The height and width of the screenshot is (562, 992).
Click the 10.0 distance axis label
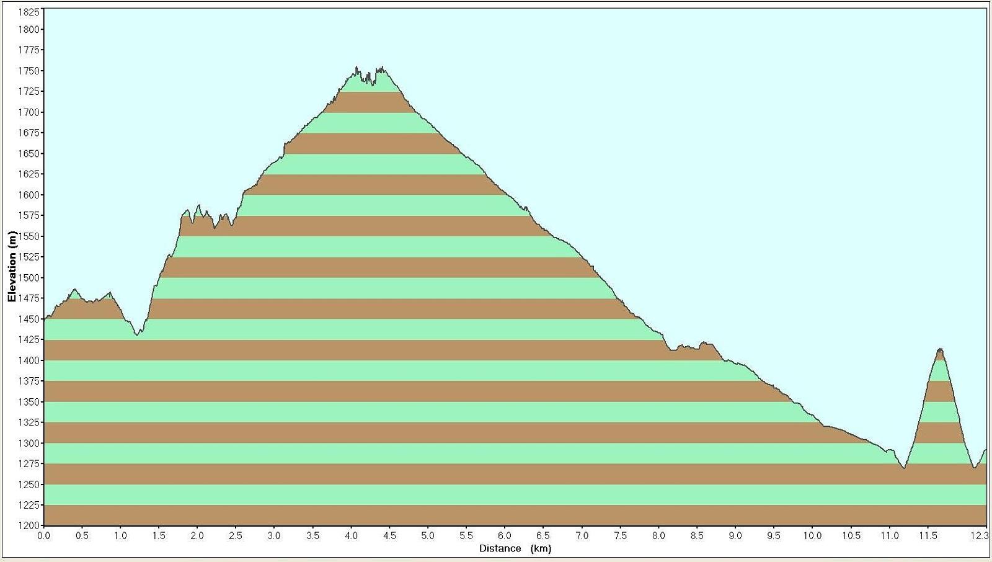[812, 536]
